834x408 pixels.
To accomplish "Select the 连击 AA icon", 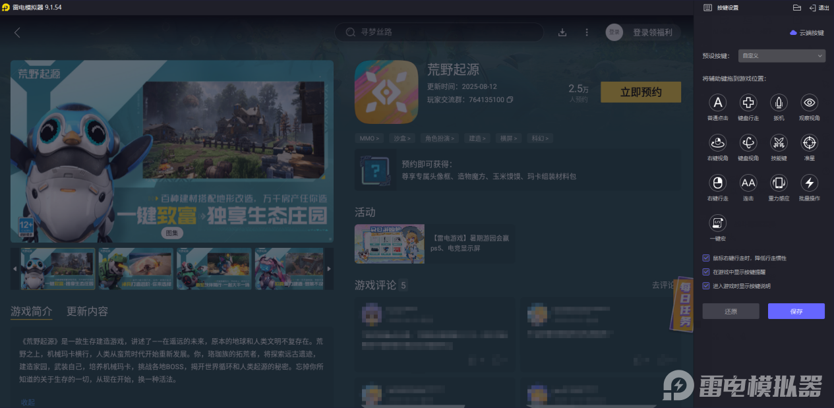I will pyautogui.click(x=748, y=183).
